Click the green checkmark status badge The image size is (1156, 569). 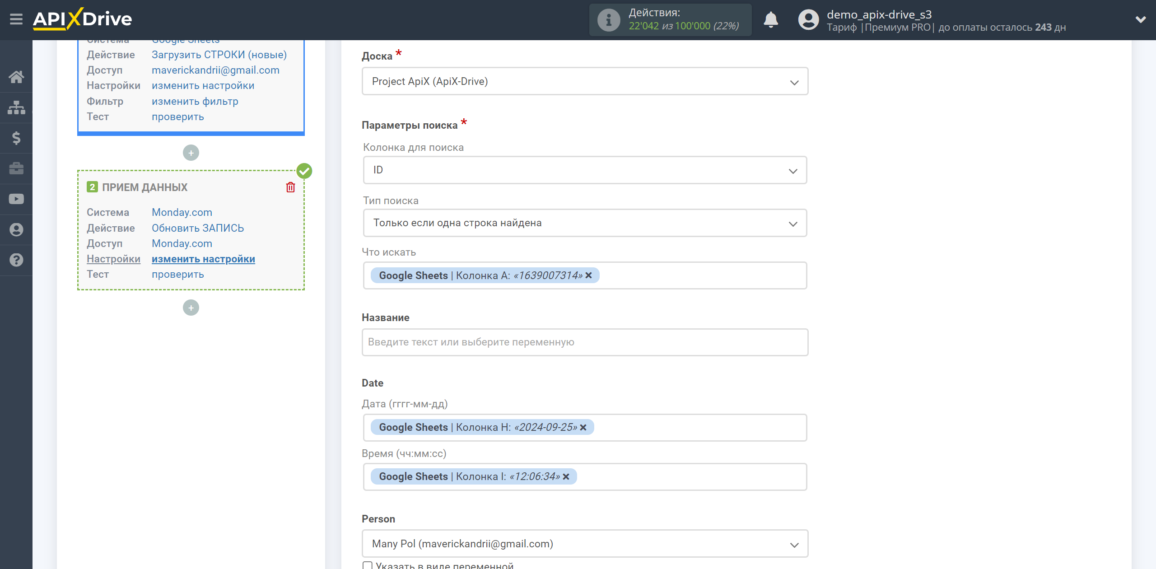click(304, 171)
